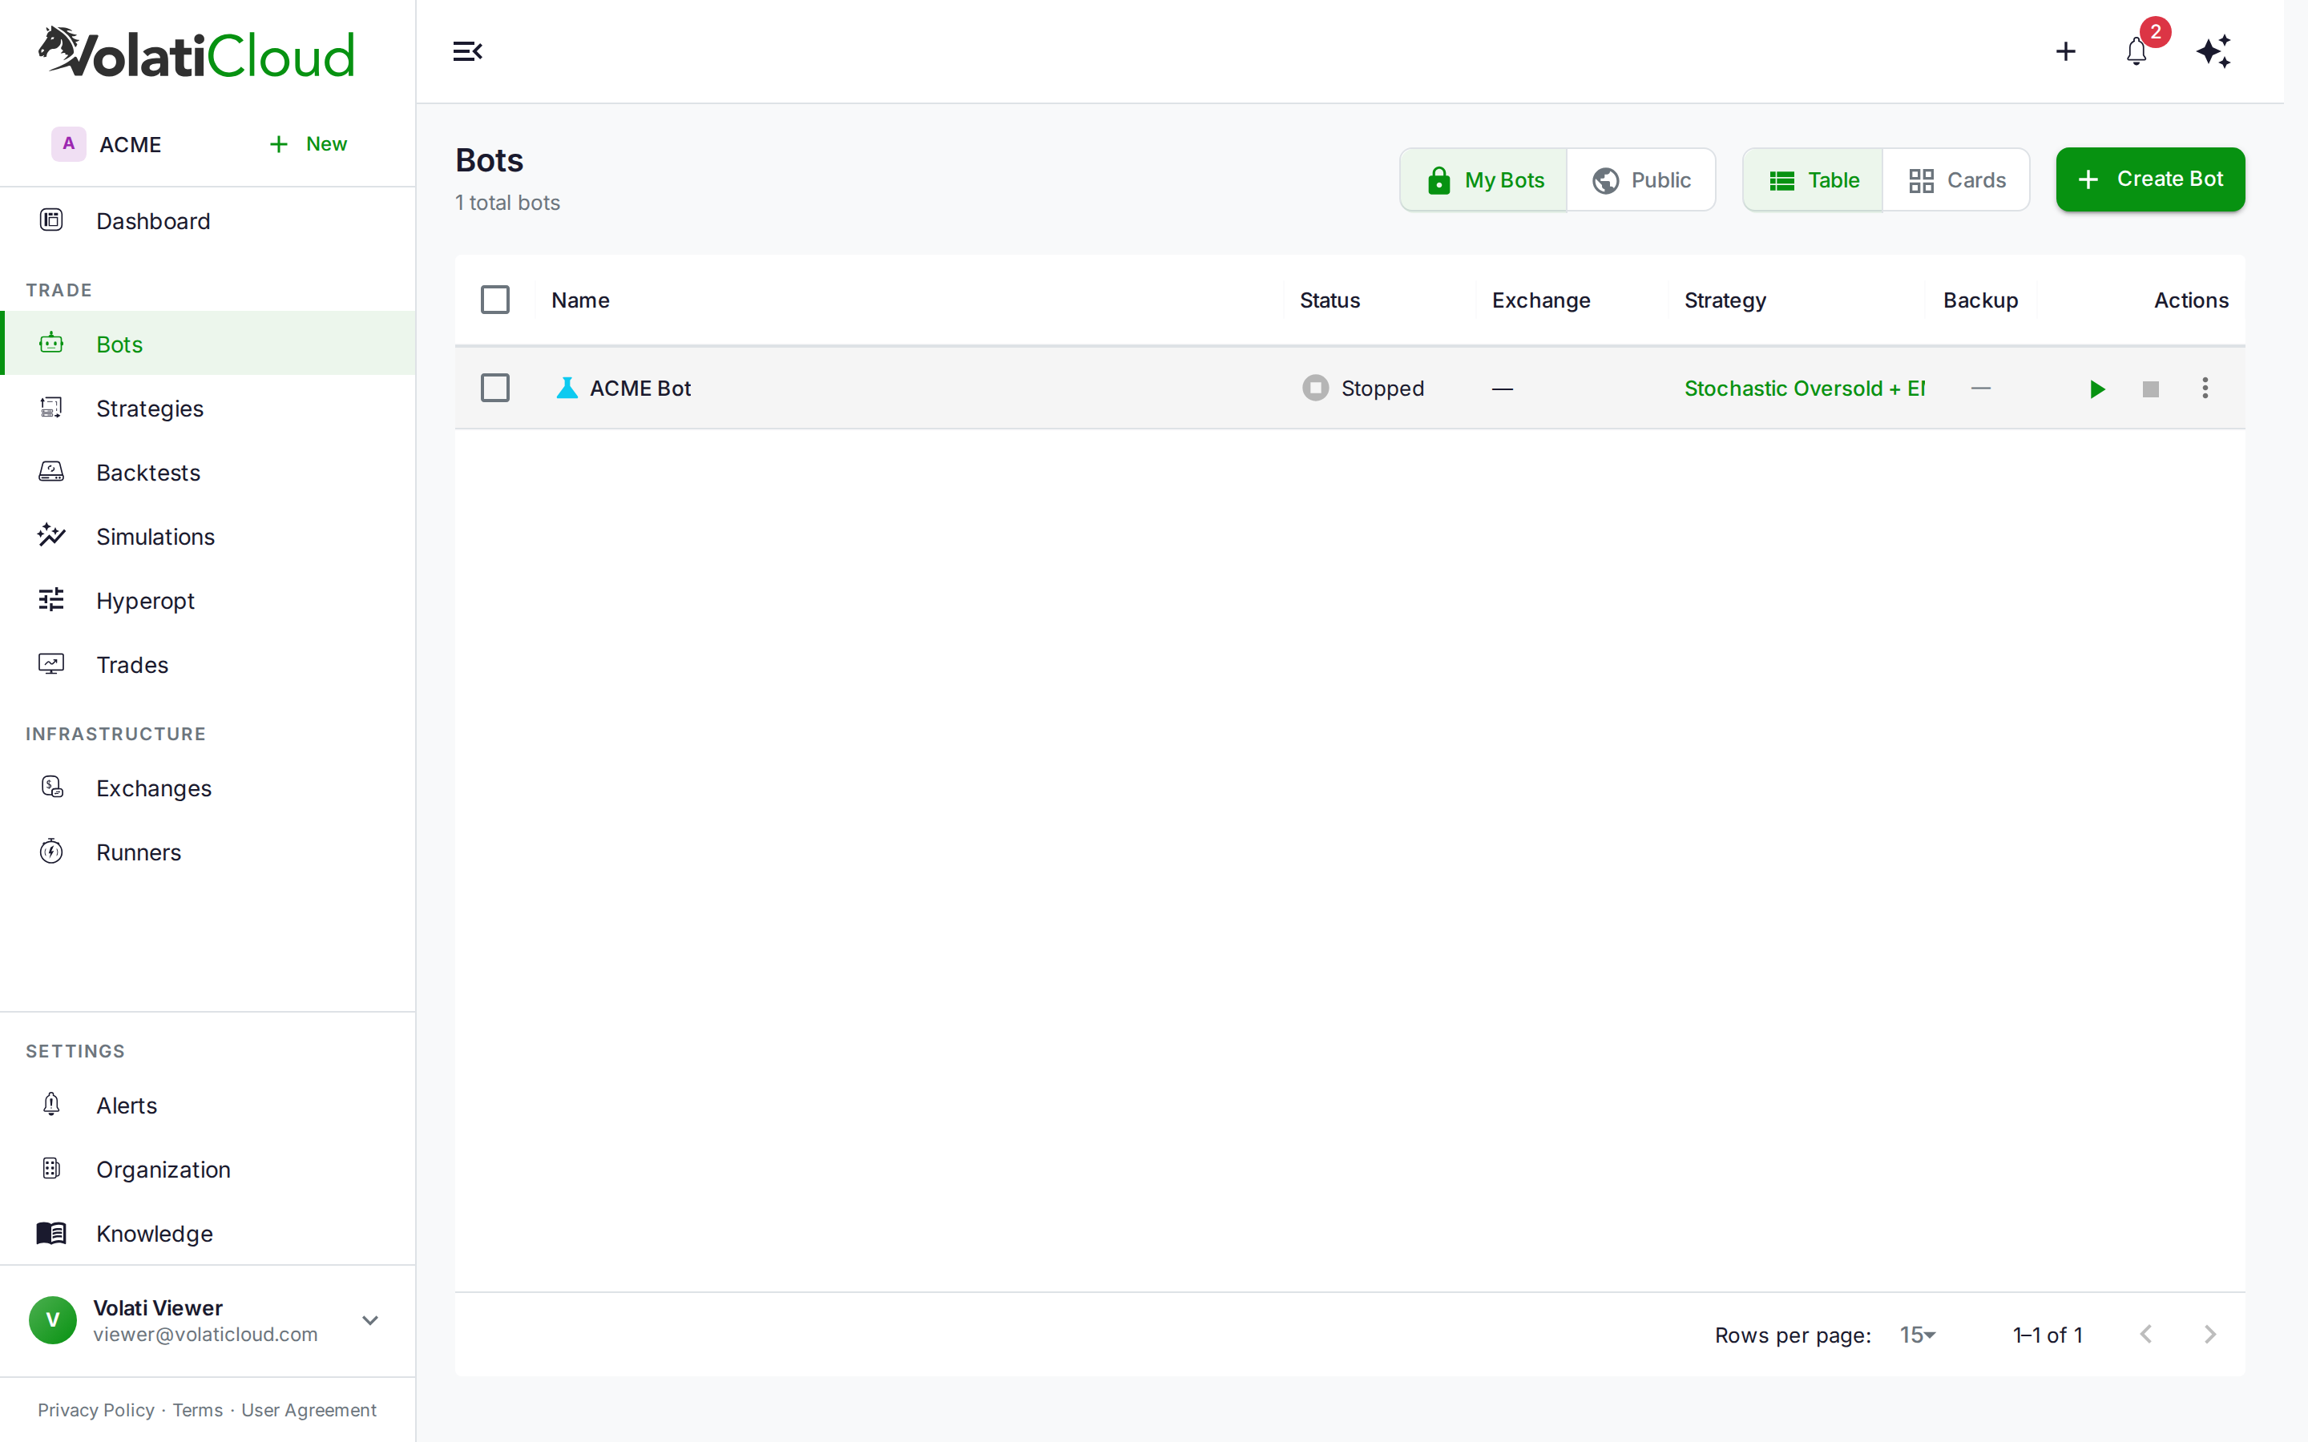Go to next page arrow
Image resolution: width=2308 pixels, height=1442 pixels.
(2209, 1334)
